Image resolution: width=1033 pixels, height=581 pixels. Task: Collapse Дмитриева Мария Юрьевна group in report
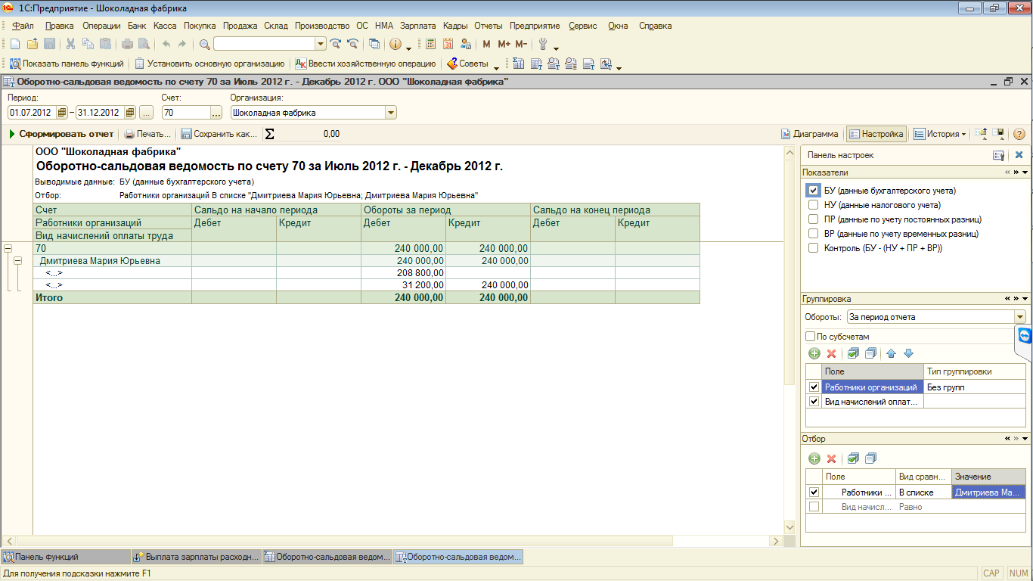[x=18, y=261]
